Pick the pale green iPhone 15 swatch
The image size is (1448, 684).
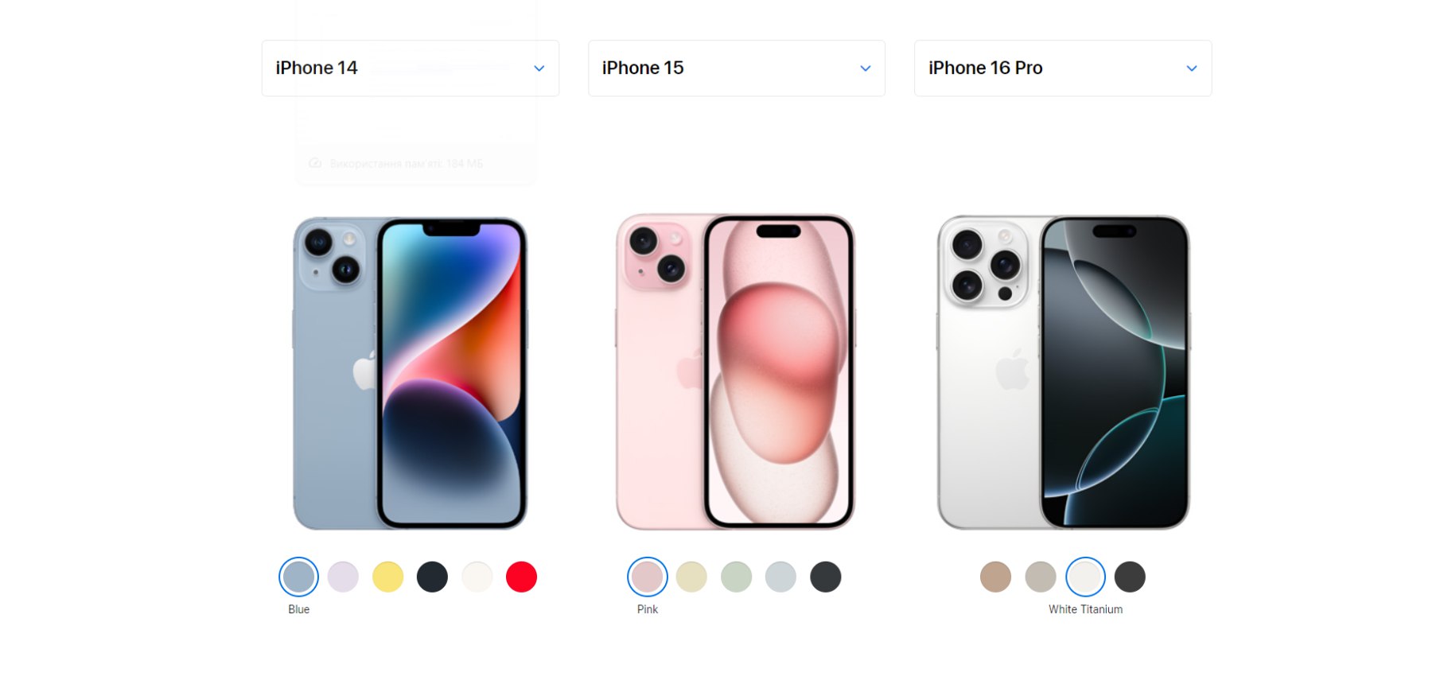coord(737,577)
